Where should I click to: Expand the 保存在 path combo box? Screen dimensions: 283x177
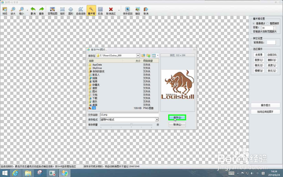(138, 56)
